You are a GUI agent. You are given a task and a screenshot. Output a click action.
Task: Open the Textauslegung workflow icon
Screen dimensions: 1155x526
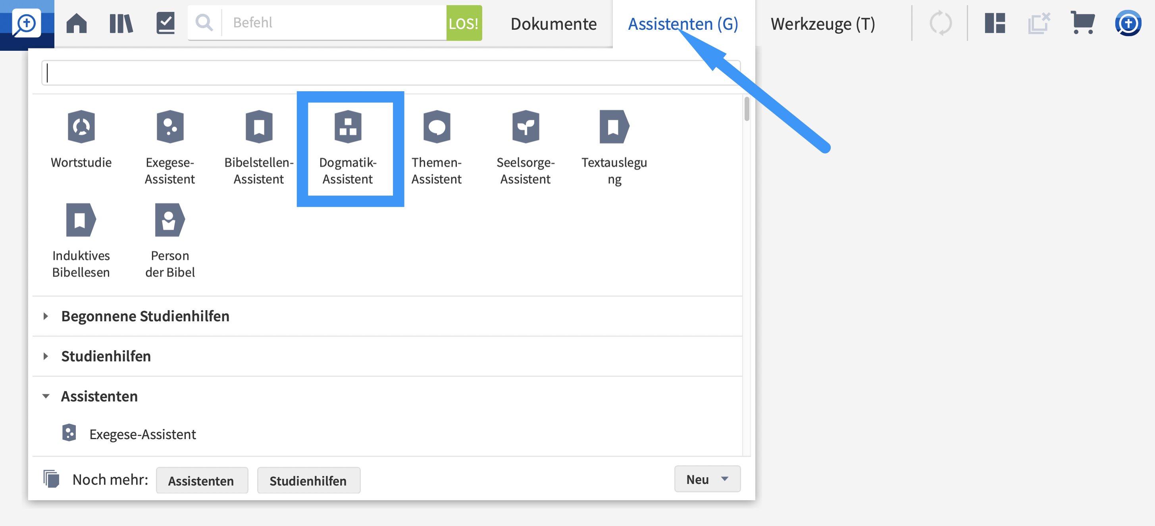614,127
